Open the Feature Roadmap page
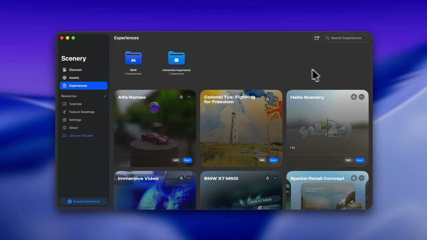Viewport: 427px width, 240px height. 84,112
